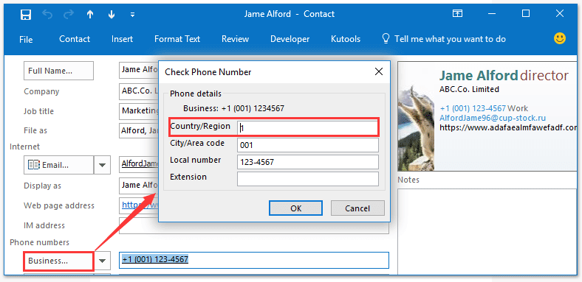582x282 pixels.
Task: Click the business phone number field
Action: coord(254,260)
